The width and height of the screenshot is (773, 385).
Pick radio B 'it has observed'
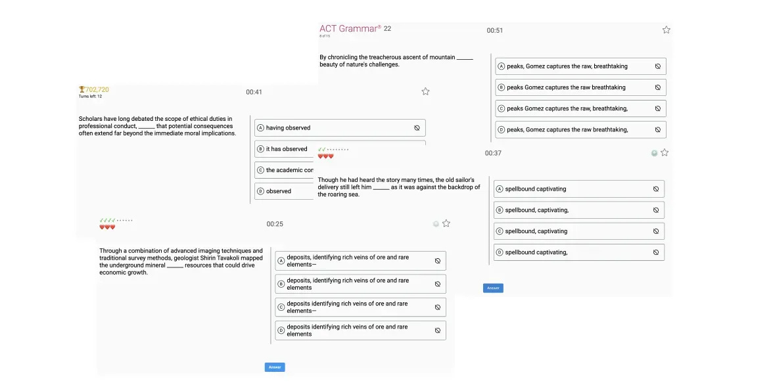pos(260,149)
